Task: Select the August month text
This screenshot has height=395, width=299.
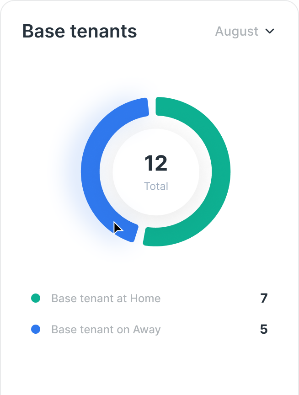Action: (x=237, y=32)
